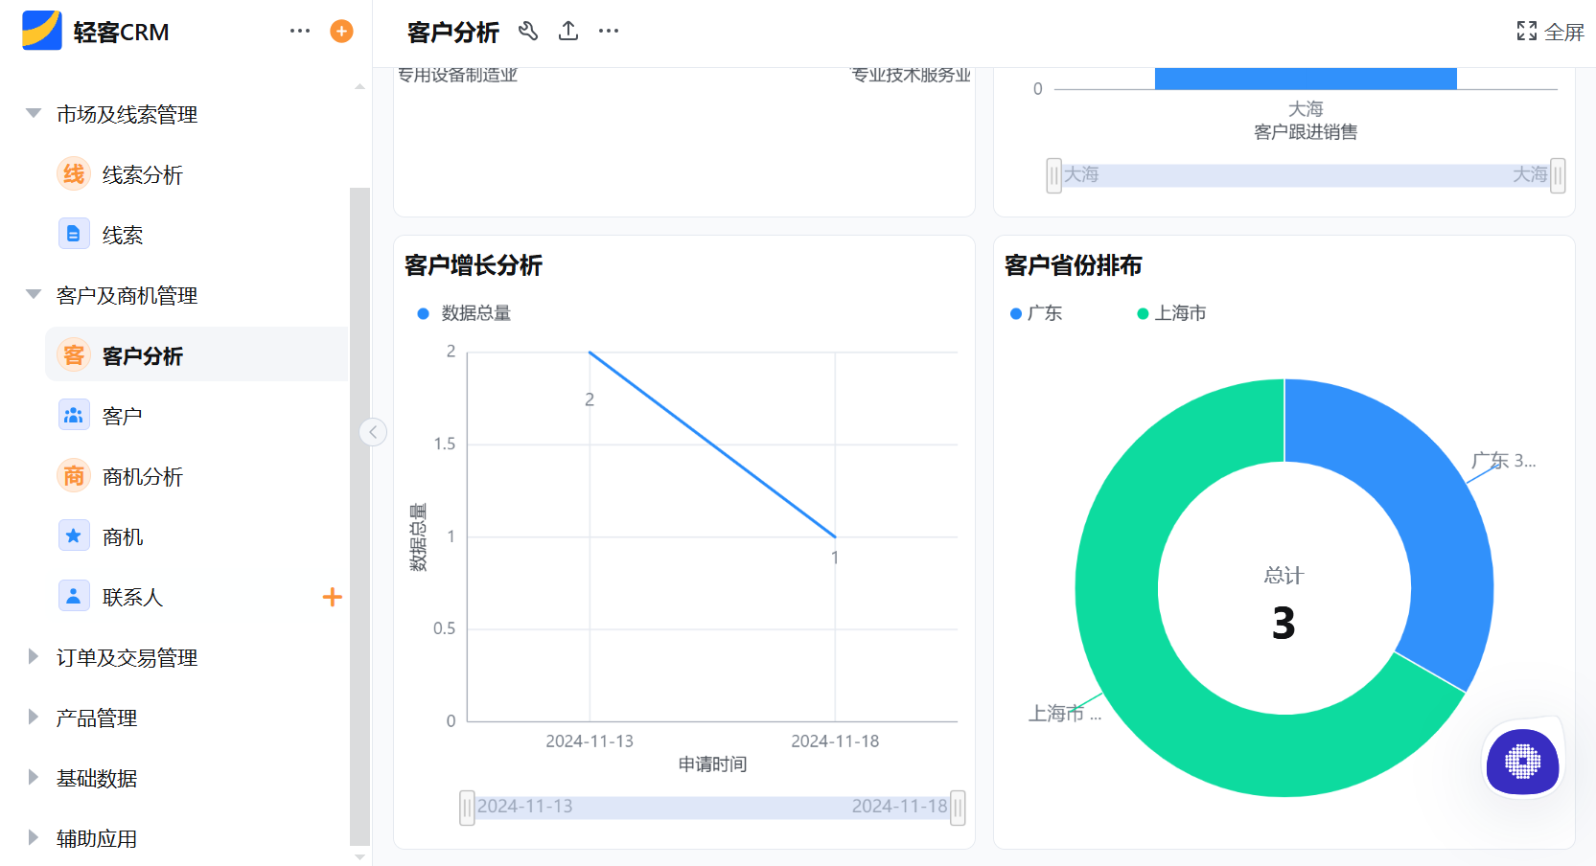Screen dimensions: 1596x866
Task: Expand the 产品管理 section
Action: tap(32, 717)
